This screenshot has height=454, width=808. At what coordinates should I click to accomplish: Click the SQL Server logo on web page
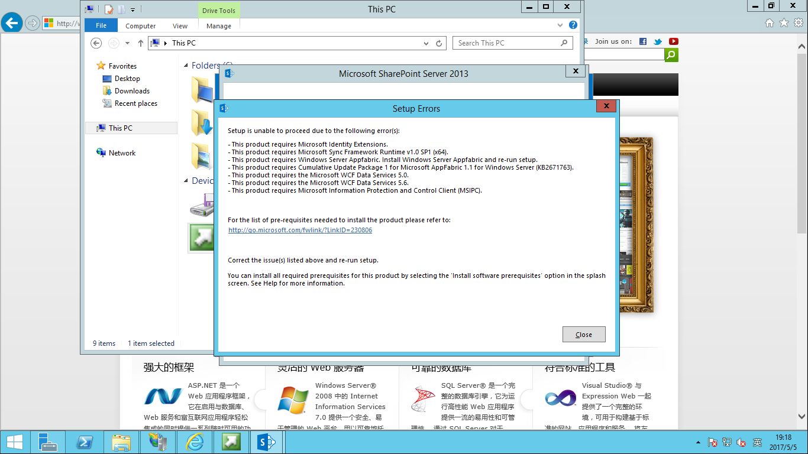point(423,398)
